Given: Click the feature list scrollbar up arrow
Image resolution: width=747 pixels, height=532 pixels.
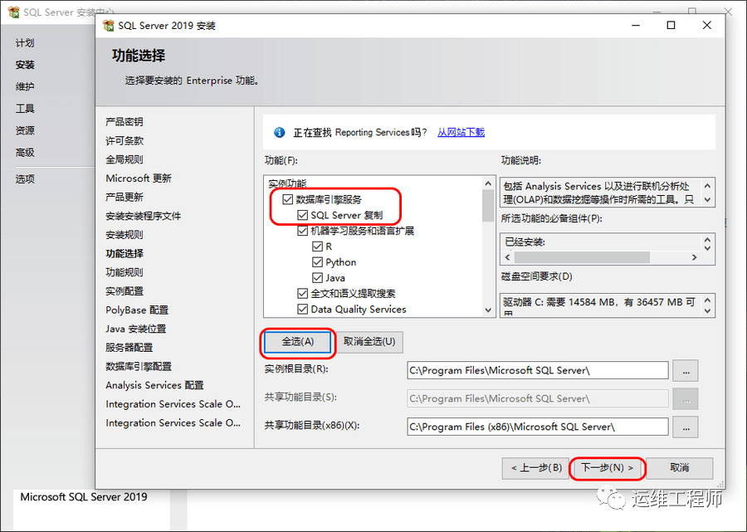Looking at the screenshot, I should tap(488, 183).
